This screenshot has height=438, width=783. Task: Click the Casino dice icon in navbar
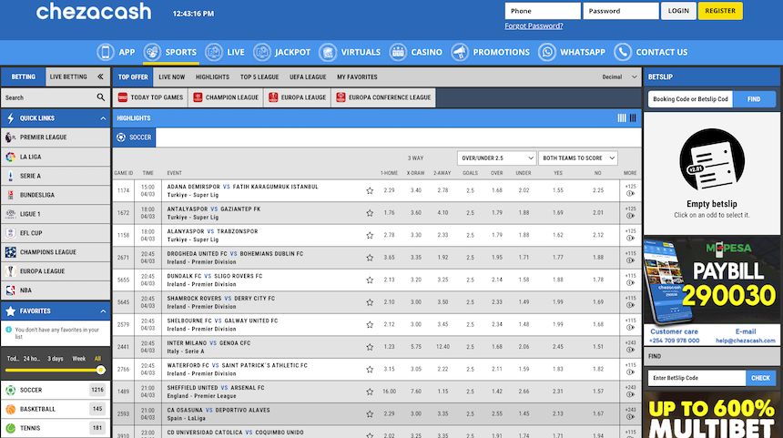coord(398,52)
